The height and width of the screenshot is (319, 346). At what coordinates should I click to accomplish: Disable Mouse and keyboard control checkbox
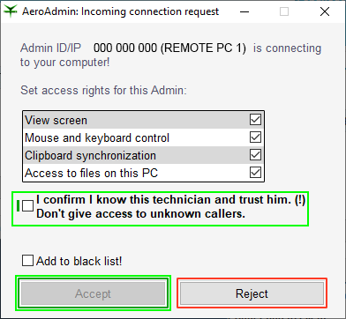(x=255, y=137)
